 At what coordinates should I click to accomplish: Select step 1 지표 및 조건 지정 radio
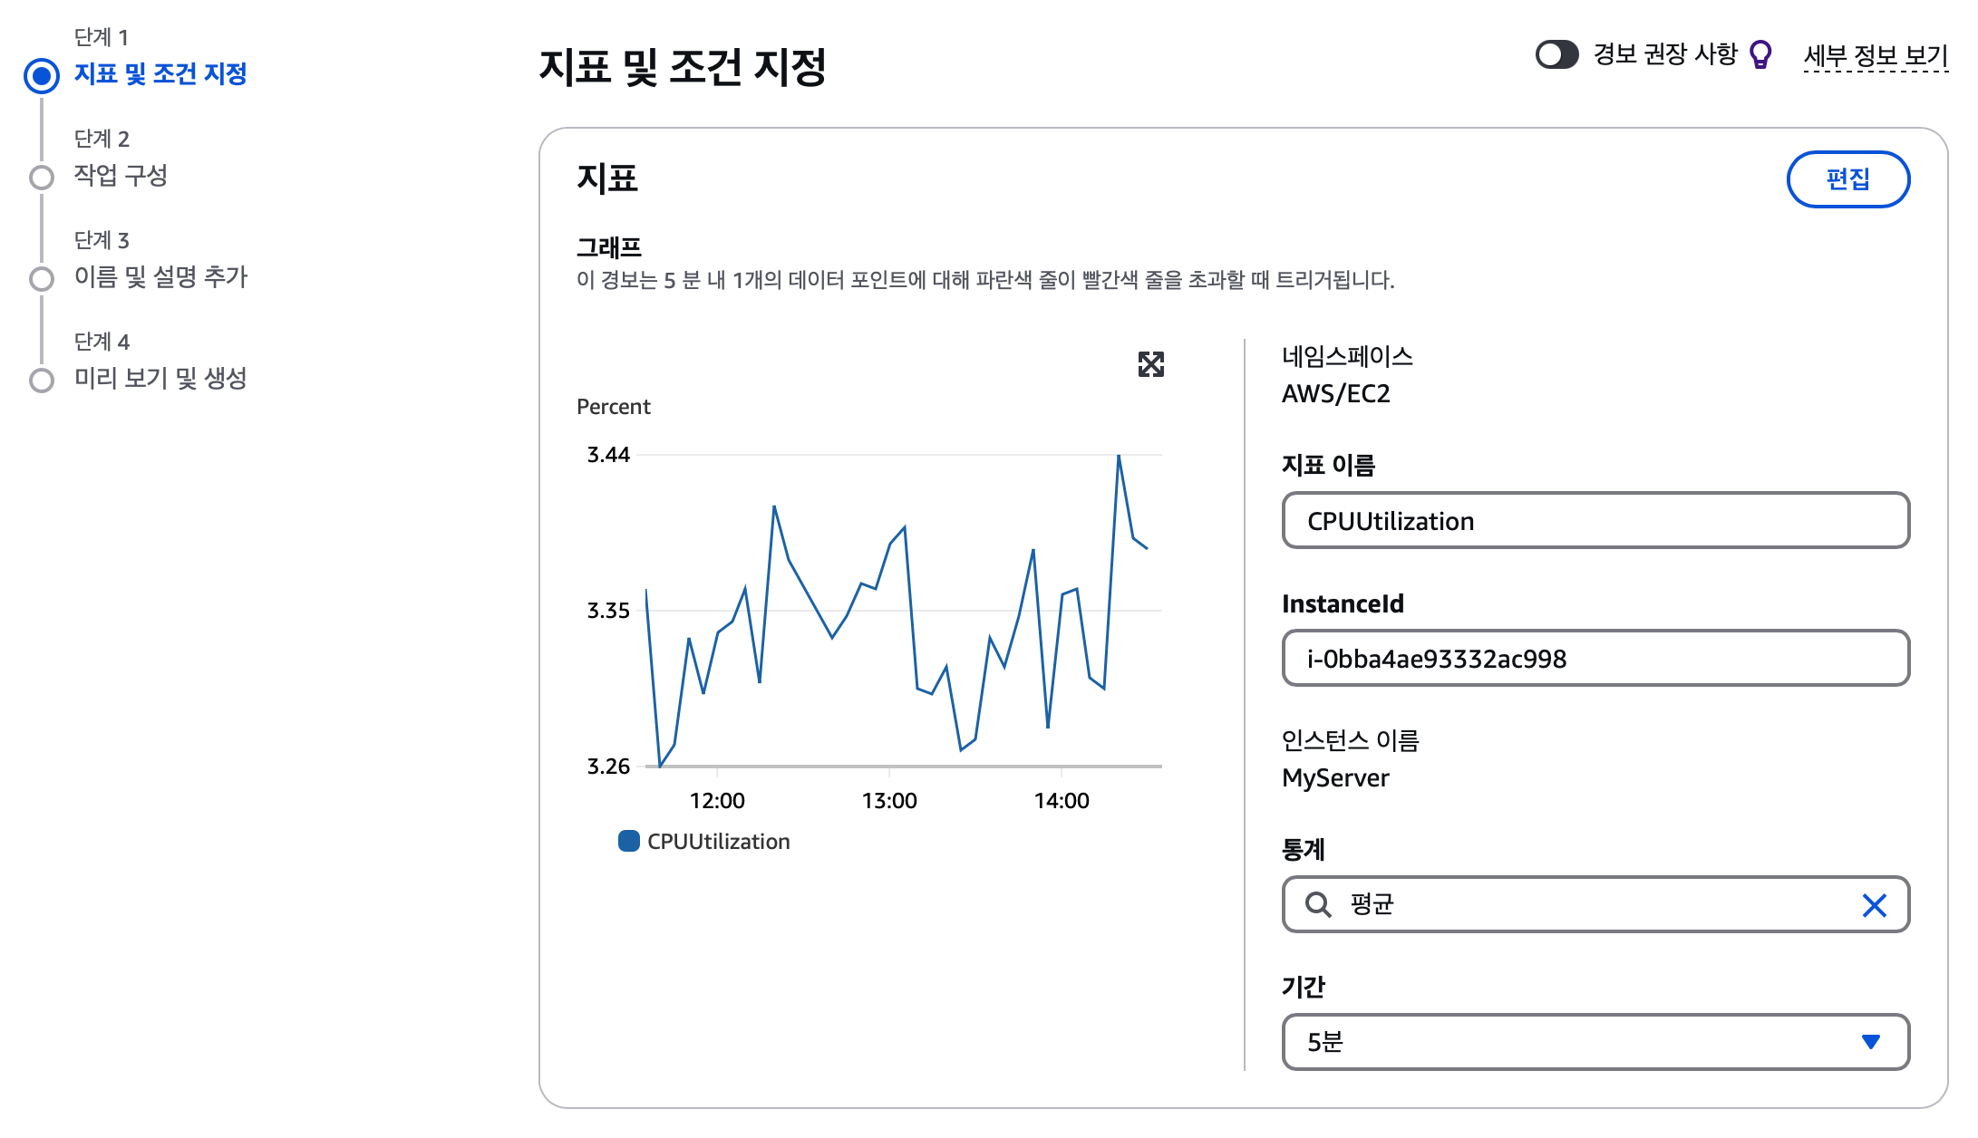point(42,75)
